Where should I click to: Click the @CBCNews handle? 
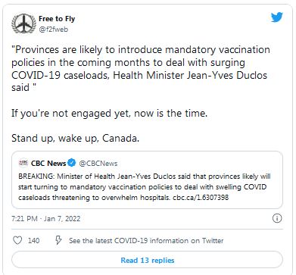98,164
